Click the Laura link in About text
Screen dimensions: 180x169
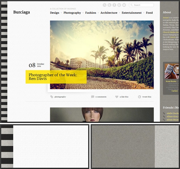coord(173,37)
